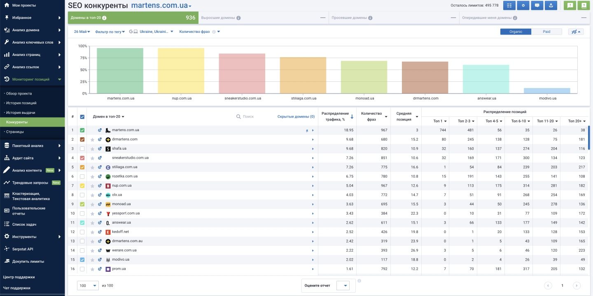Open the green help book button

[584, 5]
